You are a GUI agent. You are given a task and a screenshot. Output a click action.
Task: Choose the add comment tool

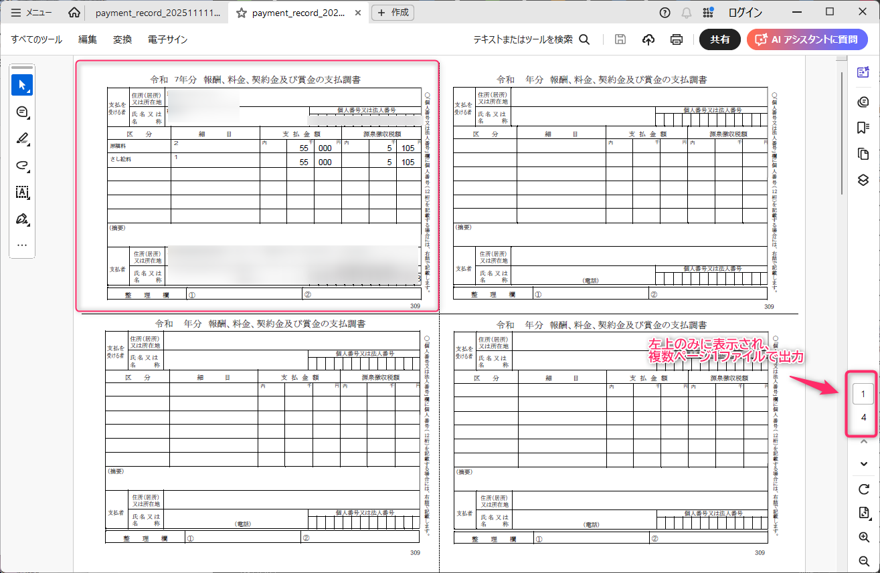tap(22, 112)
